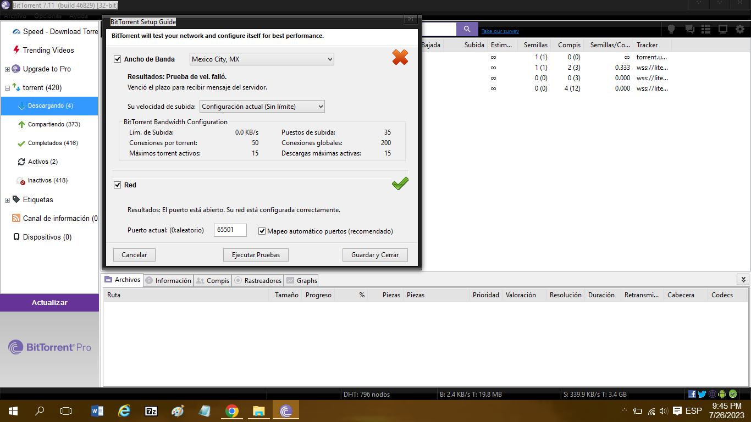This screenshot has height=422, width=751.
Task: Click Ejecutar Pruebas button
Action: 256,255
